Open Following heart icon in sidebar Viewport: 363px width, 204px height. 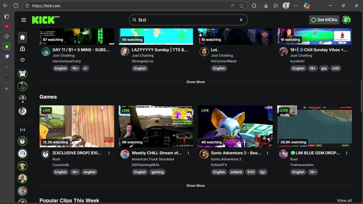[x=22, y=60]
